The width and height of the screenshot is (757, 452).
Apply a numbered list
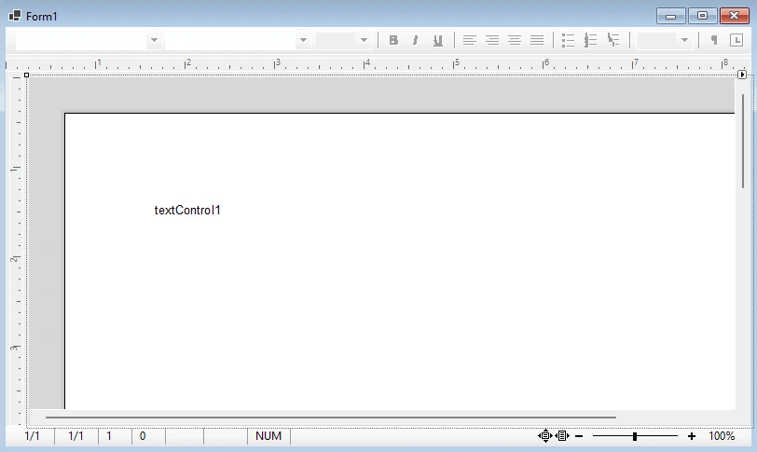click(590, 40)
